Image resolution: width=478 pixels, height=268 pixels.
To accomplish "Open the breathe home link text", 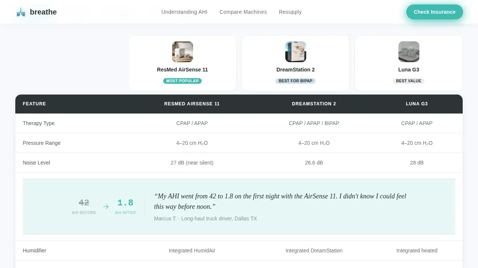I will coord(43,12).
